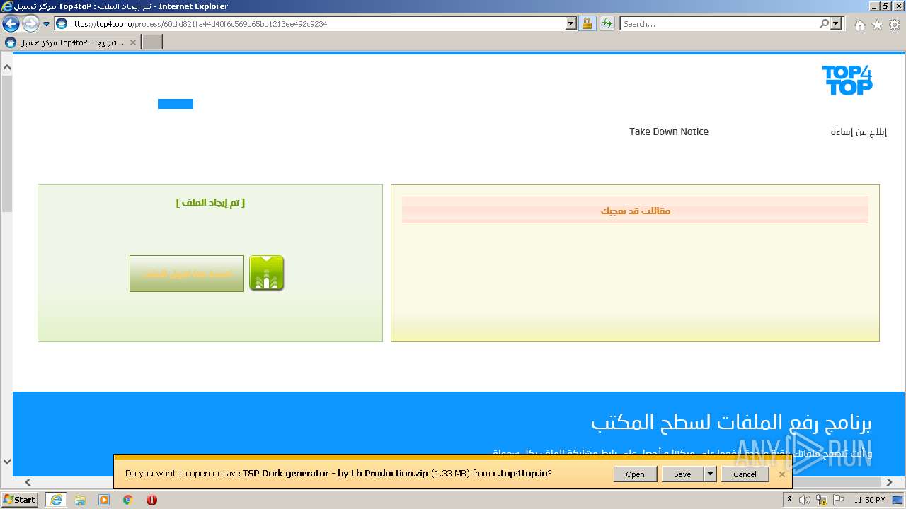Click the Top4Top logo
The image size is (906, 509).
click(847, 80)
